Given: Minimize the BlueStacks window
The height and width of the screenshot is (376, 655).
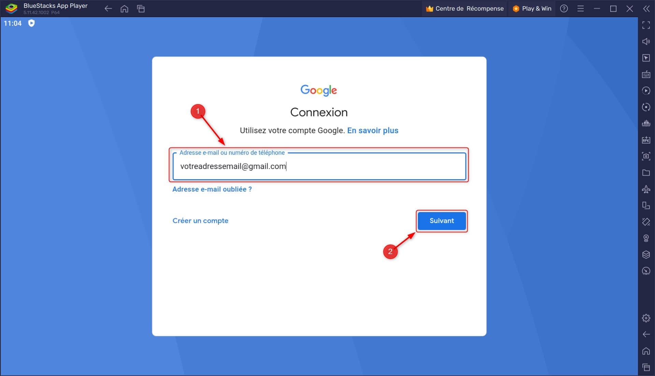Looking at the screenshot, I should [x=597, y=9].
